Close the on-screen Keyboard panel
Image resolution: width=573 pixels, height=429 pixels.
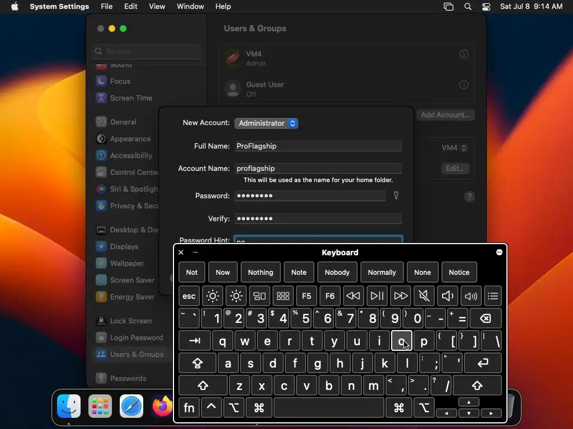pos(181,252)
